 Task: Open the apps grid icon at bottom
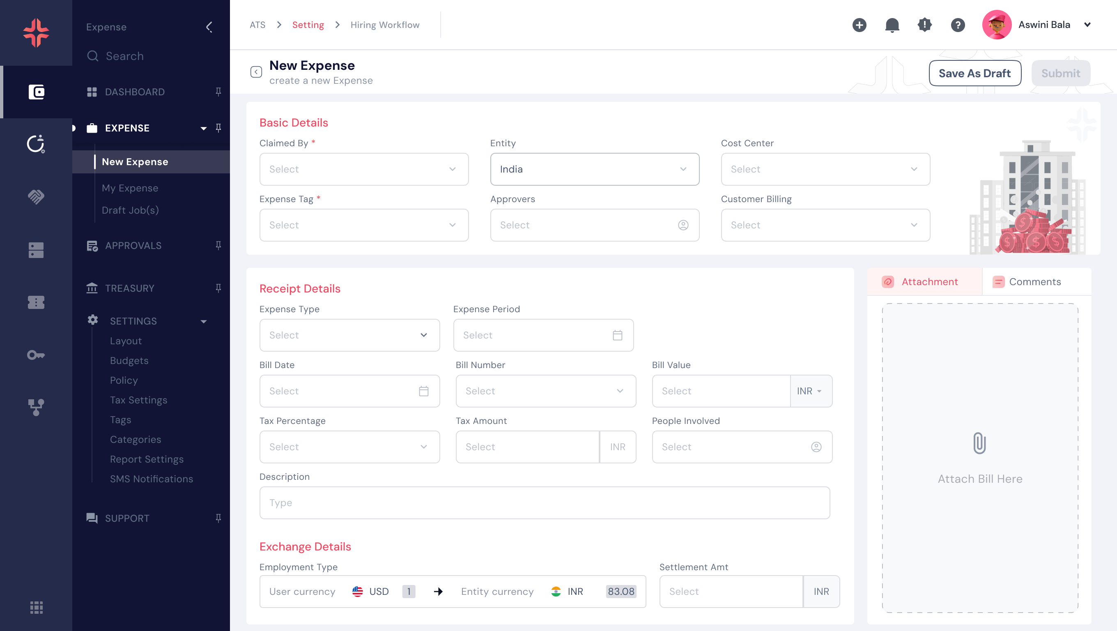[36, 607]
